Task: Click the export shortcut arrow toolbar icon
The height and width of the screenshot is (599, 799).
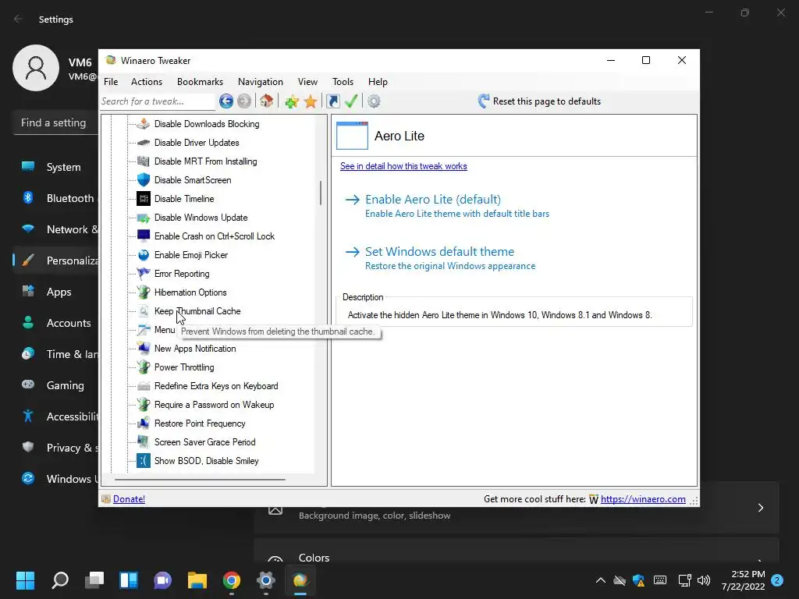Action: click(332, 101)
